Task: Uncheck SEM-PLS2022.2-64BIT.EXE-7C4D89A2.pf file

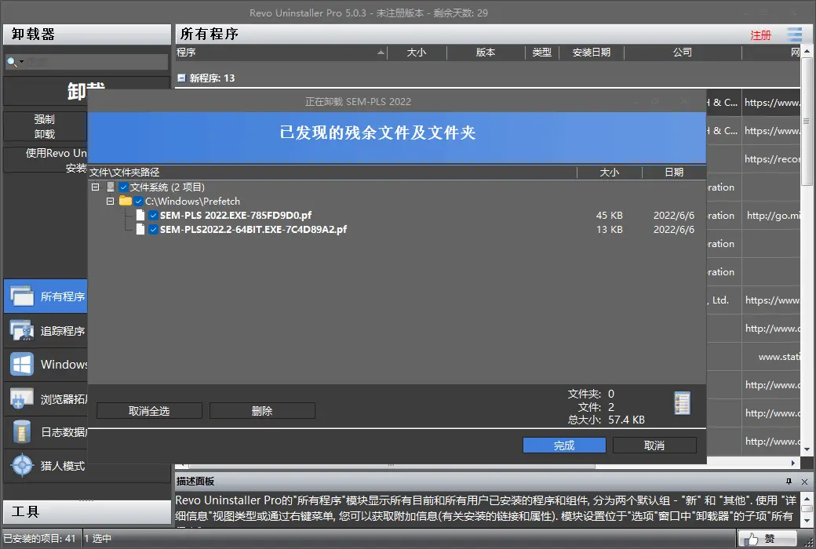Action: click(153, 229)
